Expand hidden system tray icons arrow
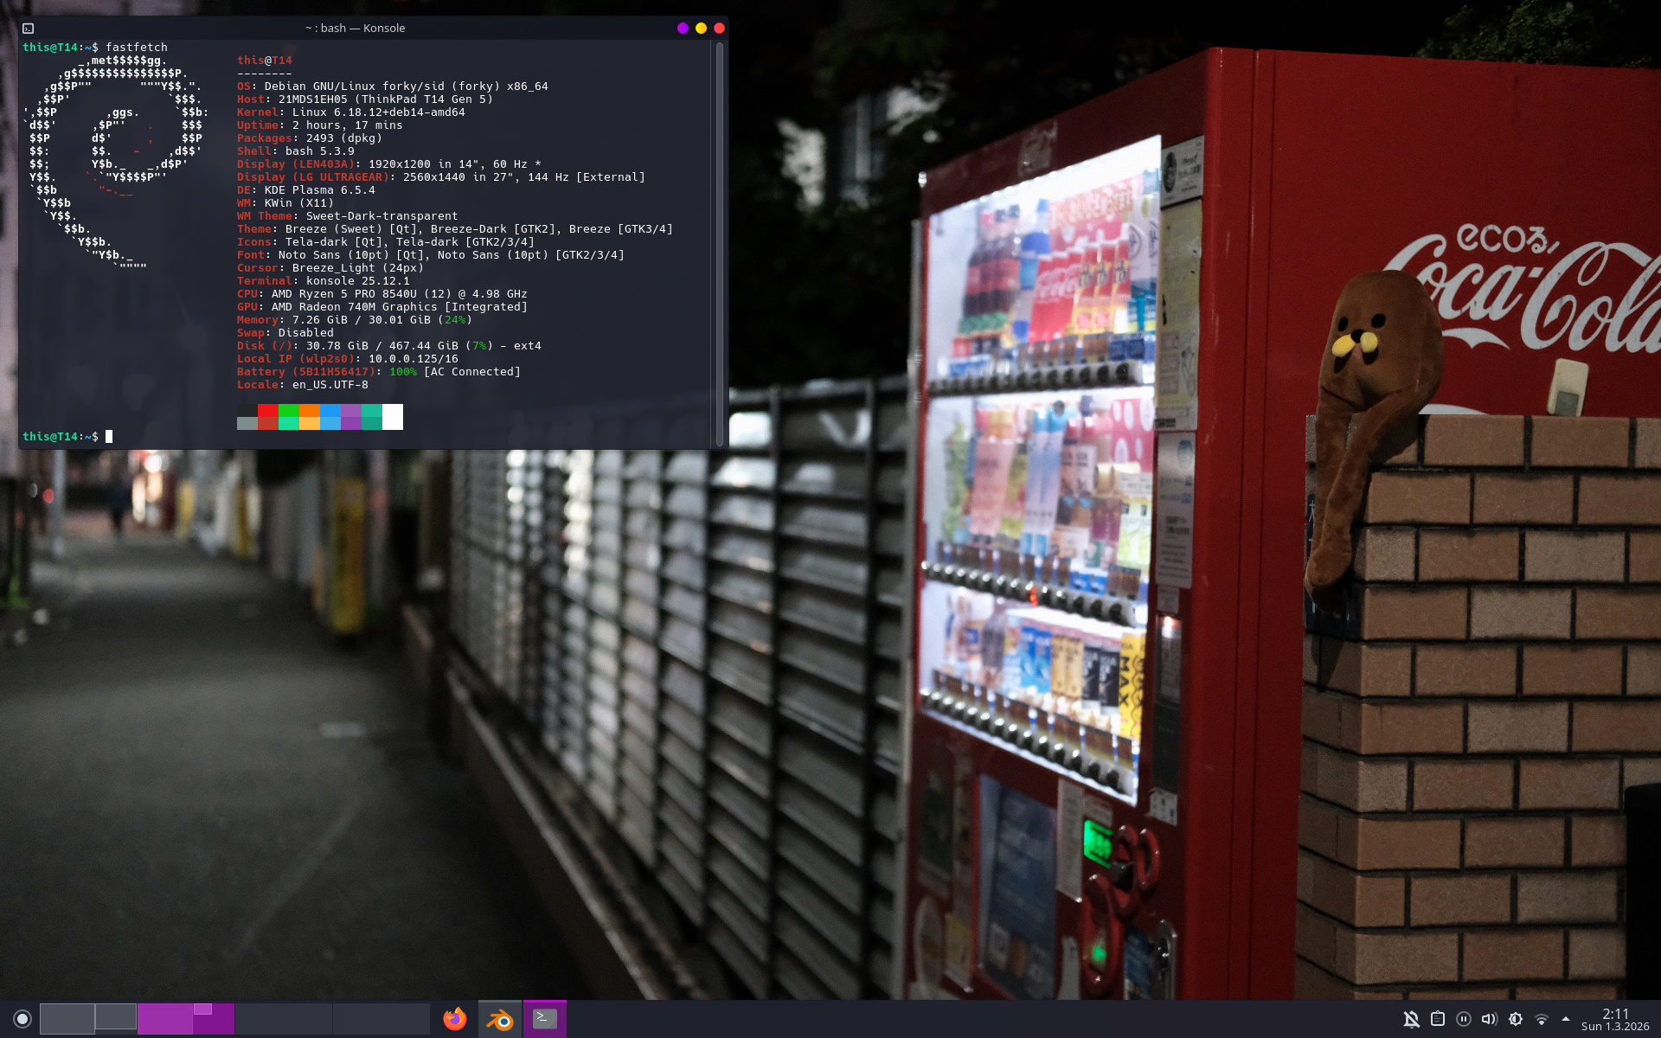Viewport: 1661px width, 1038px height. (1566, 1019)
